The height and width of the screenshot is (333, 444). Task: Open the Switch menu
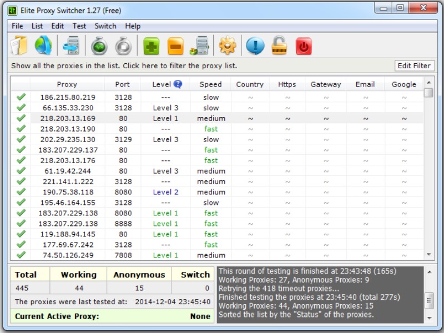[105, 26]
